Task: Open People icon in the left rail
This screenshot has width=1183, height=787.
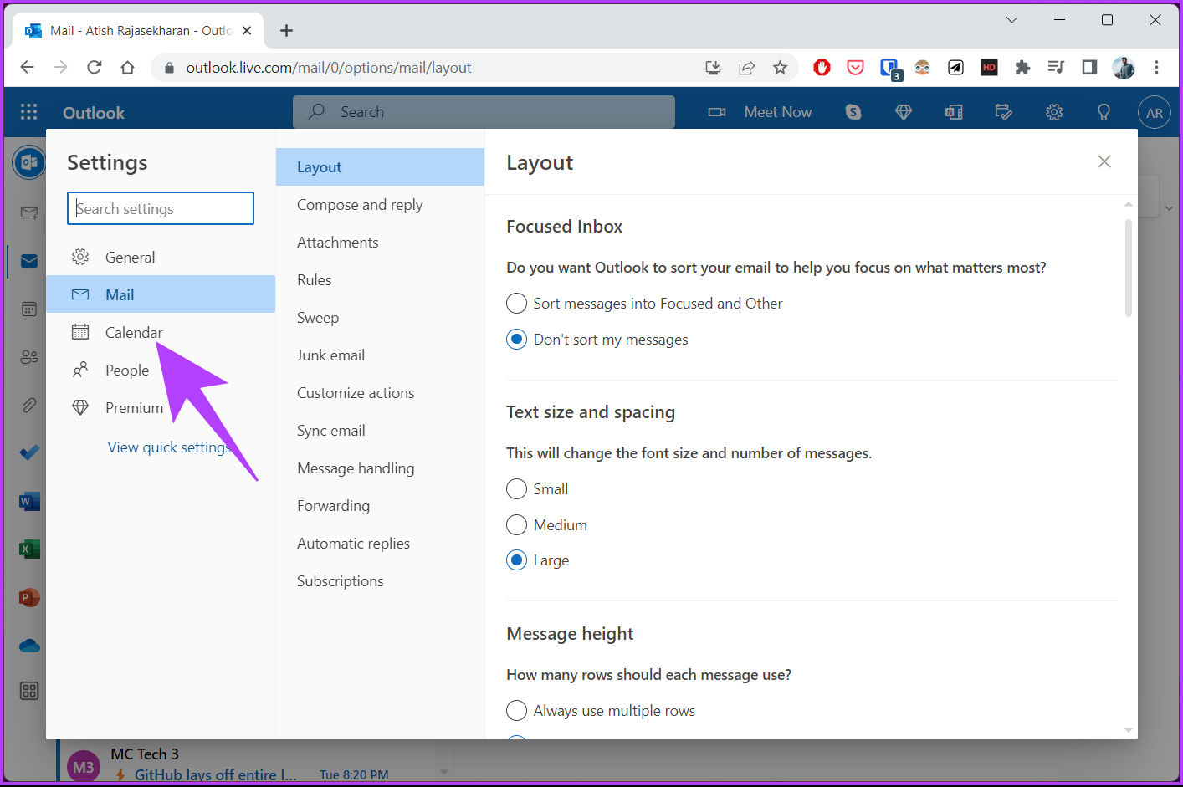Action: click(x=29, y=357)
